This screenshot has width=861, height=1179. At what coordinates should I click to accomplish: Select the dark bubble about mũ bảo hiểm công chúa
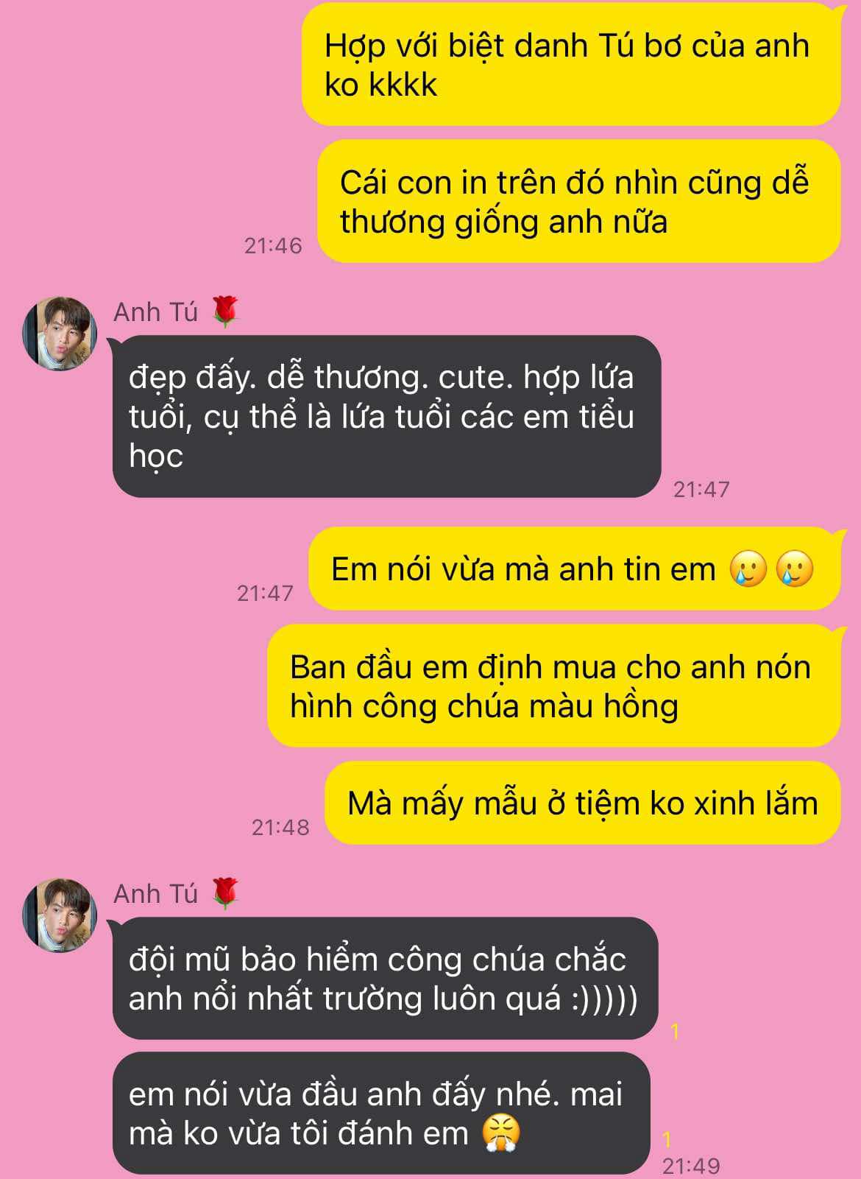coord(385,978)
